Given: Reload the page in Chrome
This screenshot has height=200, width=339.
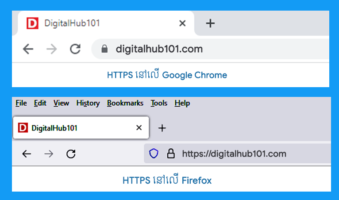Looking at the screenshot, I should [75, 49].
